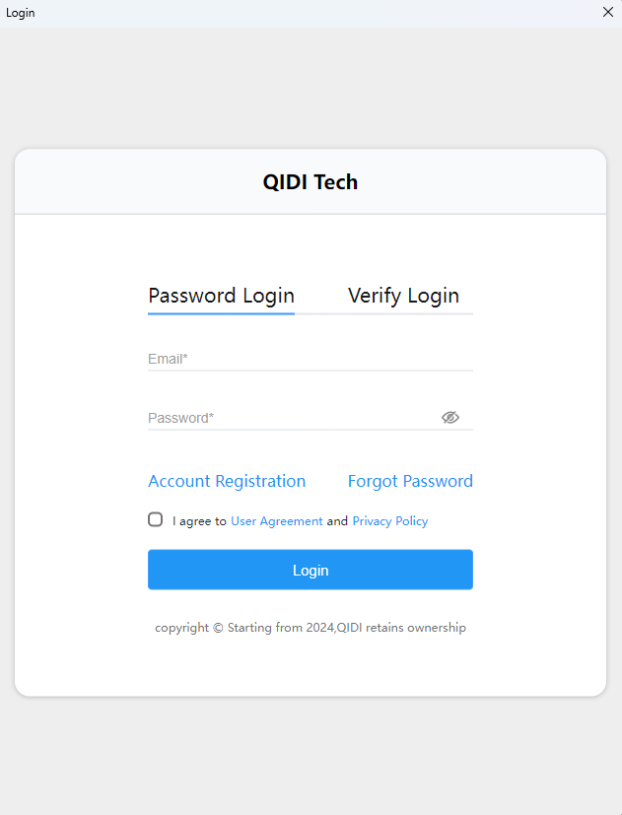View the User Agreement document
The height and width of the screenshot is (815, 622).
[277, 520]
